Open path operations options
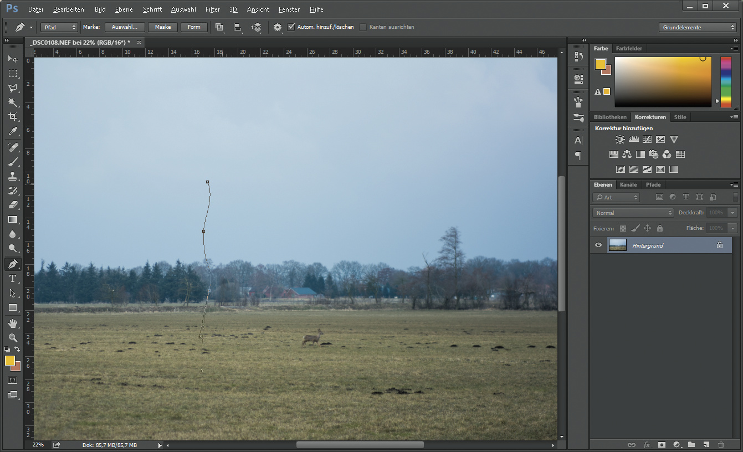The width and height of the screenshot is (743, 452). point(219,27)
